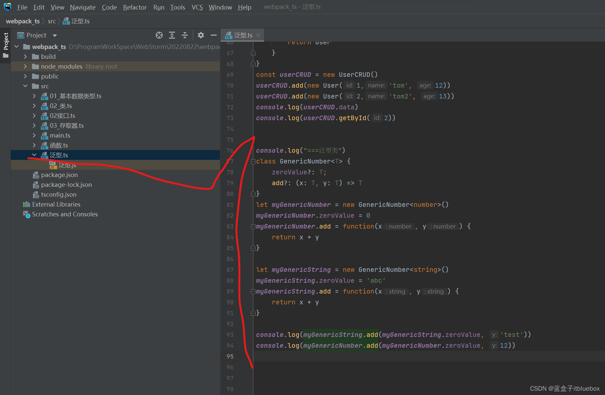Image resolution: width=605 pixels, height=395 pixels.
Task: Select the package.json file
Action: [x=59, y=175]
